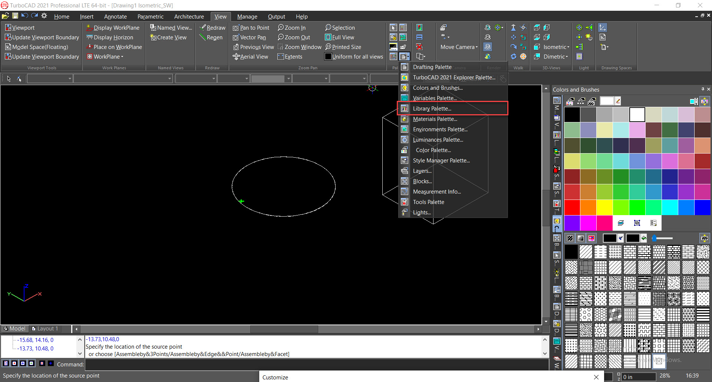Select Library Palette from the menu

(x=453, y=109)
